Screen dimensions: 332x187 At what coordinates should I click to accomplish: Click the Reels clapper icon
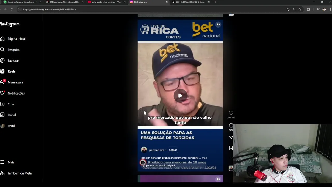coord(2,71)
